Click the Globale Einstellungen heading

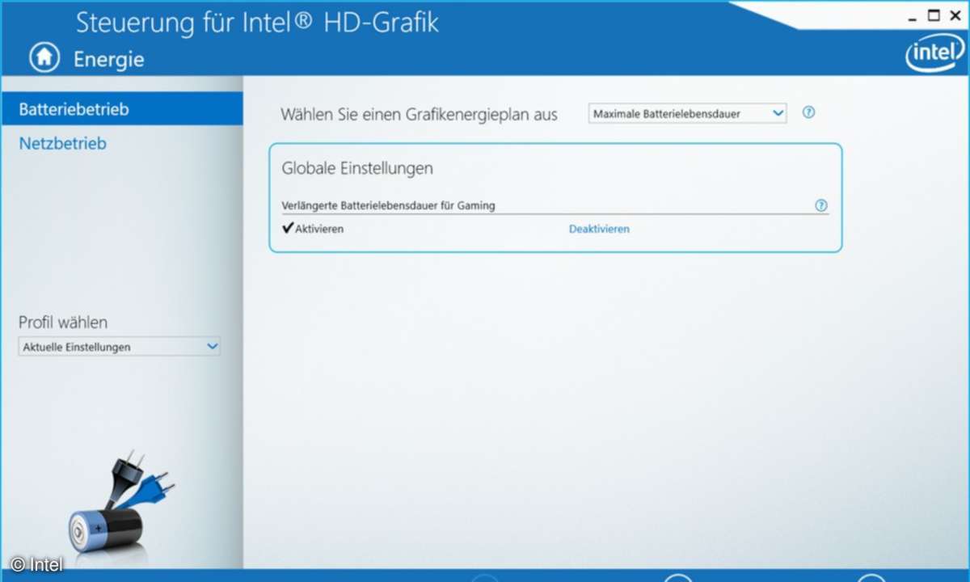(357, 168)
